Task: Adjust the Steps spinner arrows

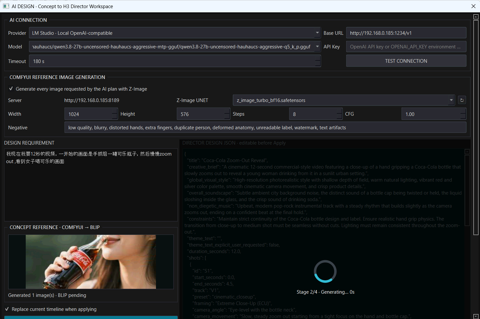Action: click(x=339, y=114)
